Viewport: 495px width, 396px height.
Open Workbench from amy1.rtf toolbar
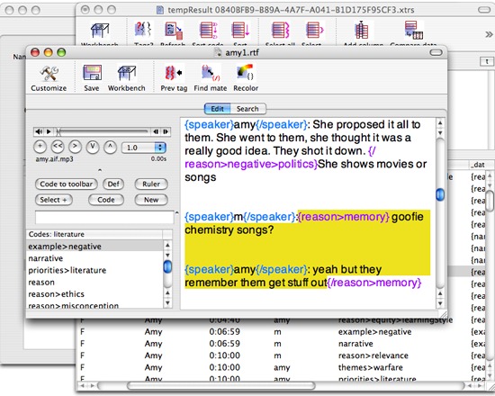pos(127,73)
